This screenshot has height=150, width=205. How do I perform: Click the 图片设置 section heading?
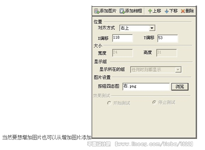click(x=102, y=77)
